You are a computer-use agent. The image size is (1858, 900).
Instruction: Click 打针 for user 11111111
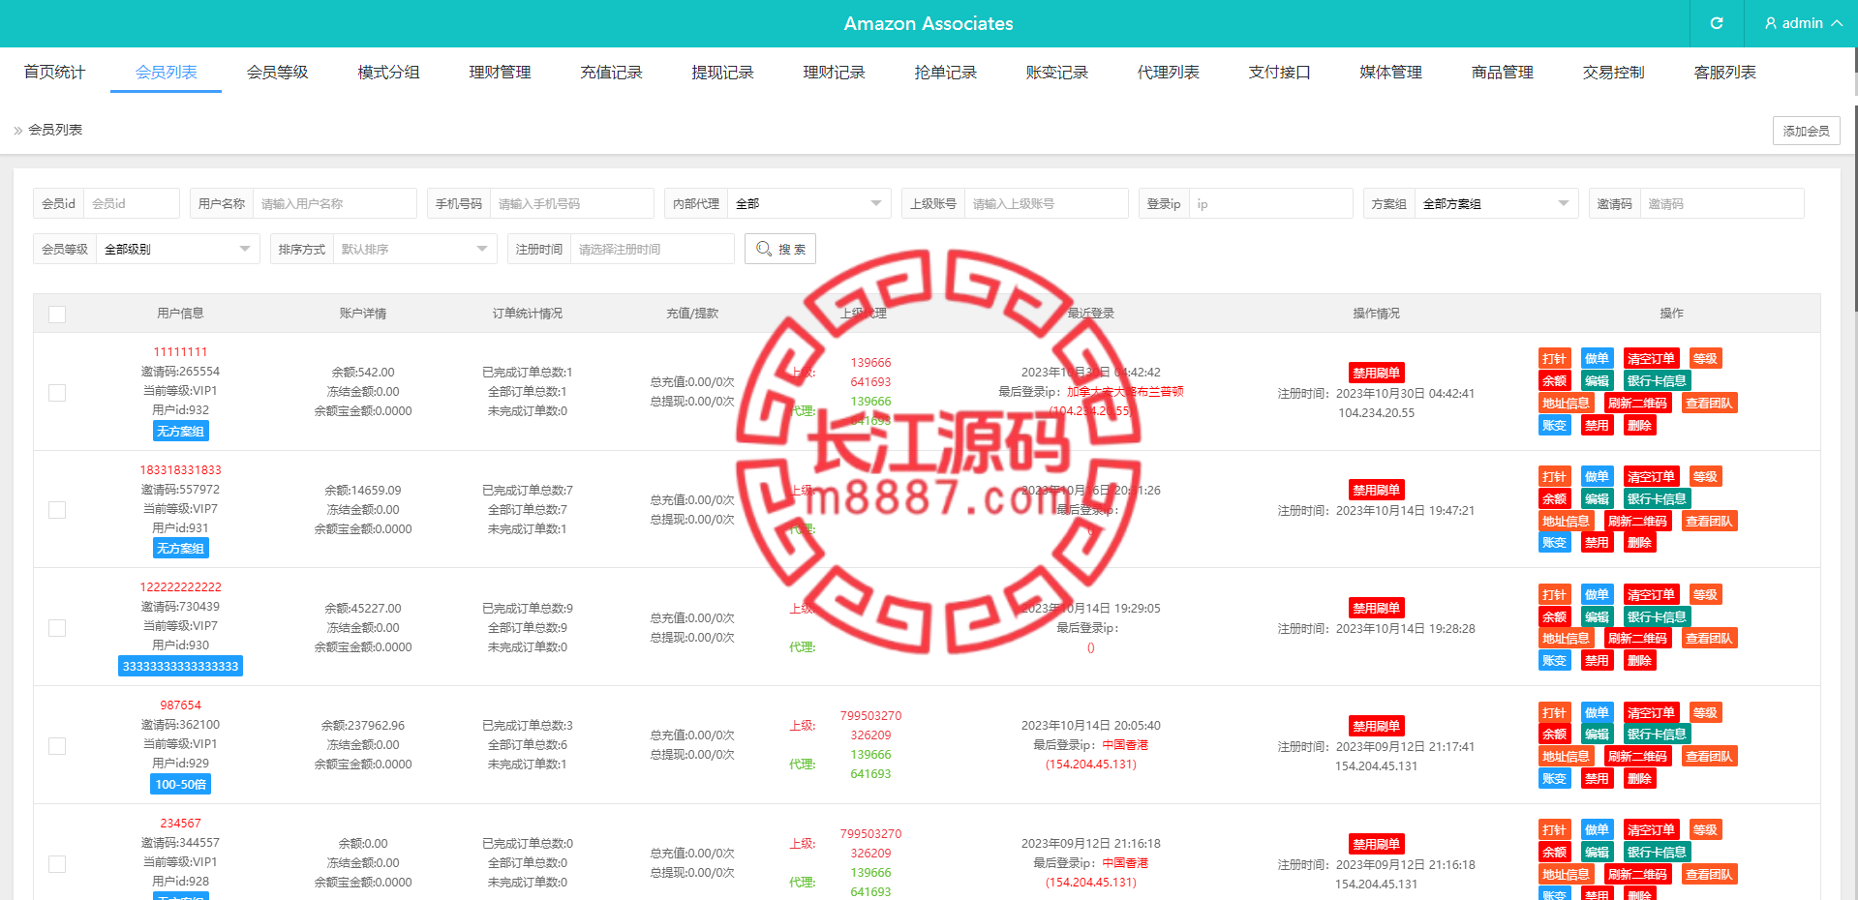(1554, 358)
